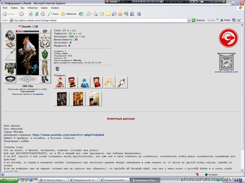Image resolution: width=245 pixels, height=183 pixels.
Task: Expand the mail button dropdown arrow
Action: pyautogui.click(x=91, y=14)
